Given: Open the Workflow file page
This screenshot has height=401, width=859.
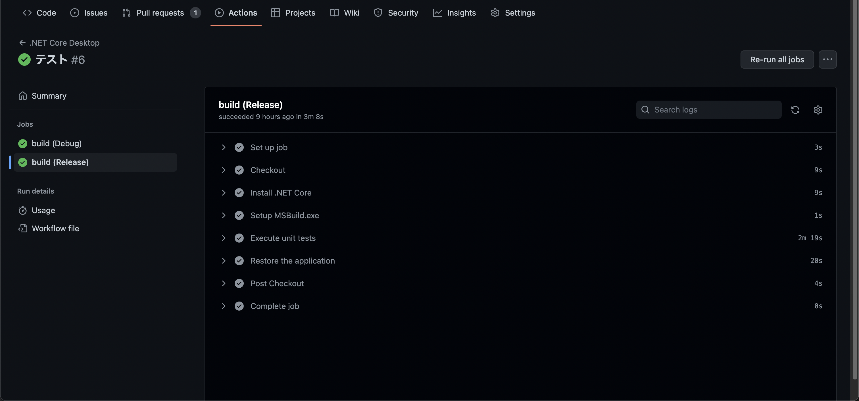Looking at the screenshot, I should click(56, 228).
